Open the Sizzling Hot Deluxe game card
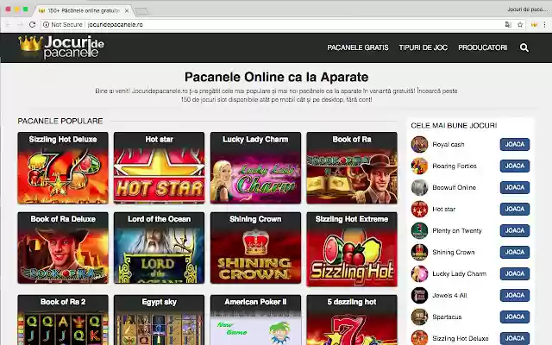Screen dimensions: 552x345 pos(63,168)
